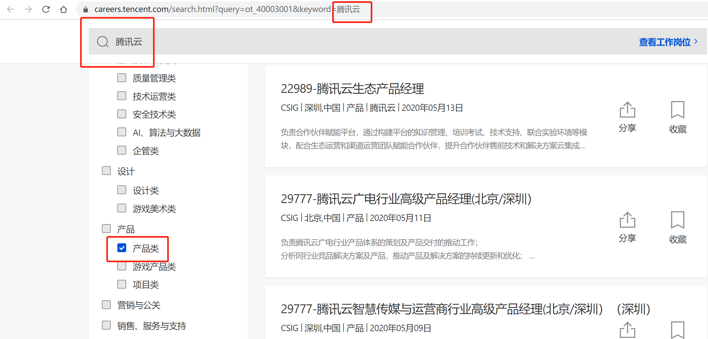Check the 项目类 checkbox

tap(122, 284)
